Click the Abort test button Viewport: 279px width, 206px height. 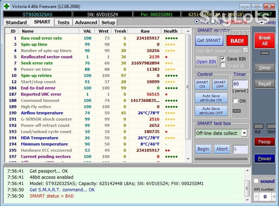[222, 149]
